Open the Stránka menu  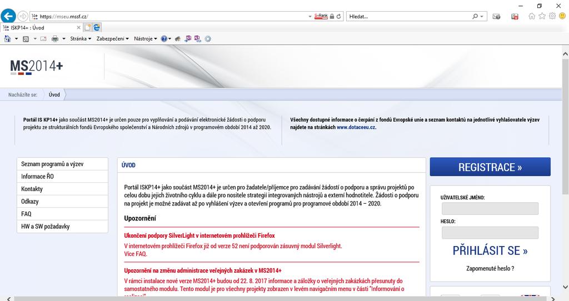point(81,38)
